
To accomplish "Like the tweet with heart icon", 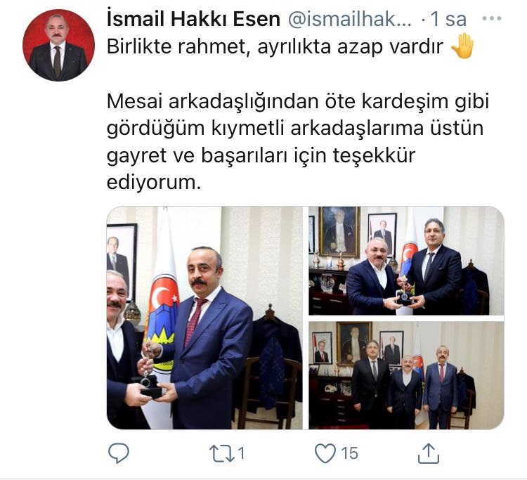I will click(325, 453).
